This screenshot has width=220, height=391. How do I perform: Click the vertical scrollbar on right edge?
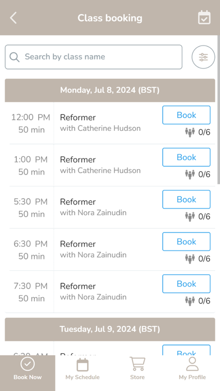coord(219,110)
